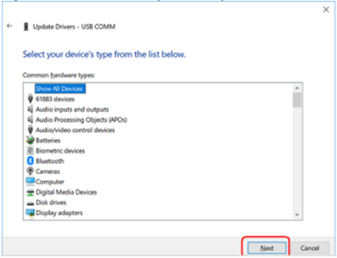Choose Disk drives from hardware types
The width and height of the screenshot is (337, 258).
tap(51, 202)
